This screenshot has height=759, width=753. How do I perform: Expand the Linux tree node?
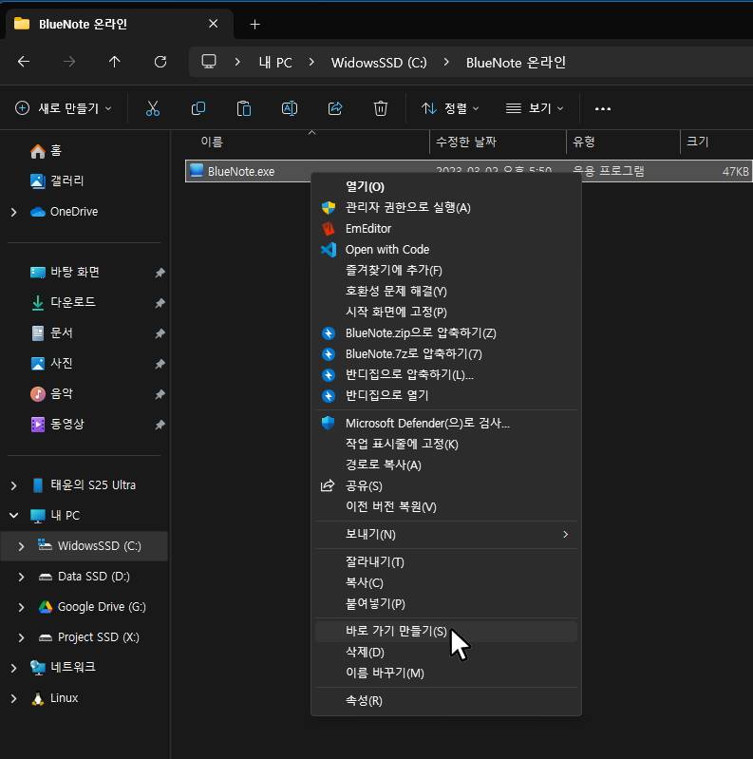coord(13,698)
